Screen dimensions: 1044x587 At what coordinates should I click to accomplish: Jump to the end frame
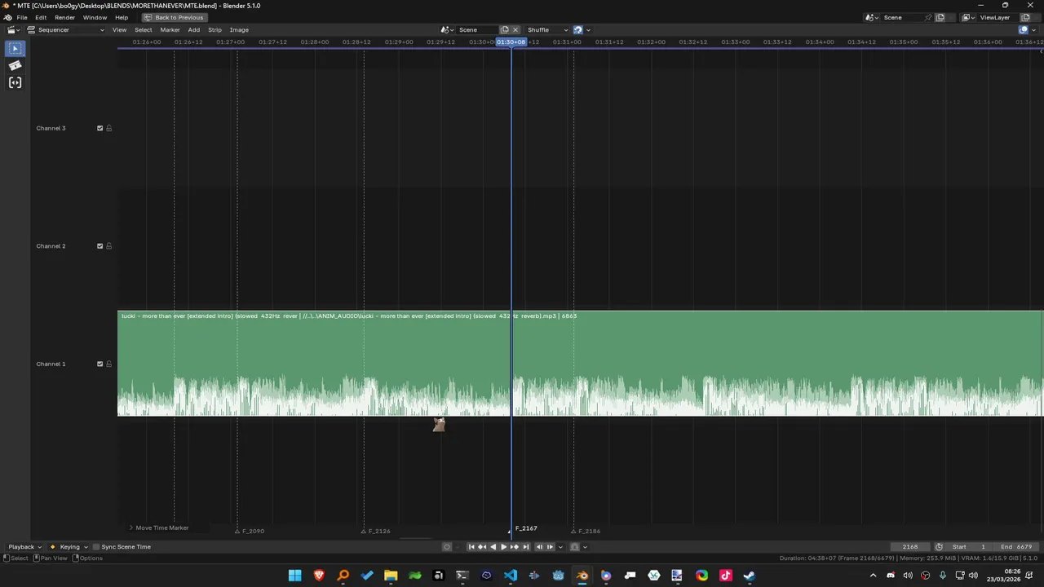(526, 547)
